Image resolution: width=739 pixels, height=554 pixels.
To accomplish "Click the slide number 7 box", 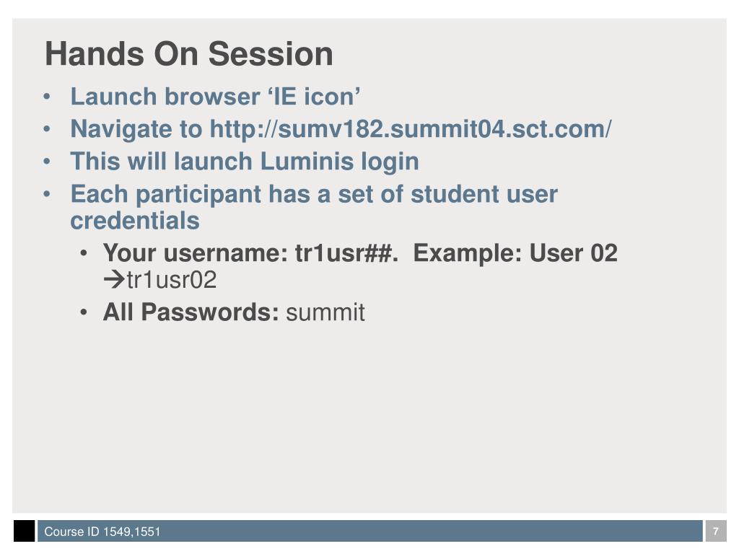I will 715,531.
